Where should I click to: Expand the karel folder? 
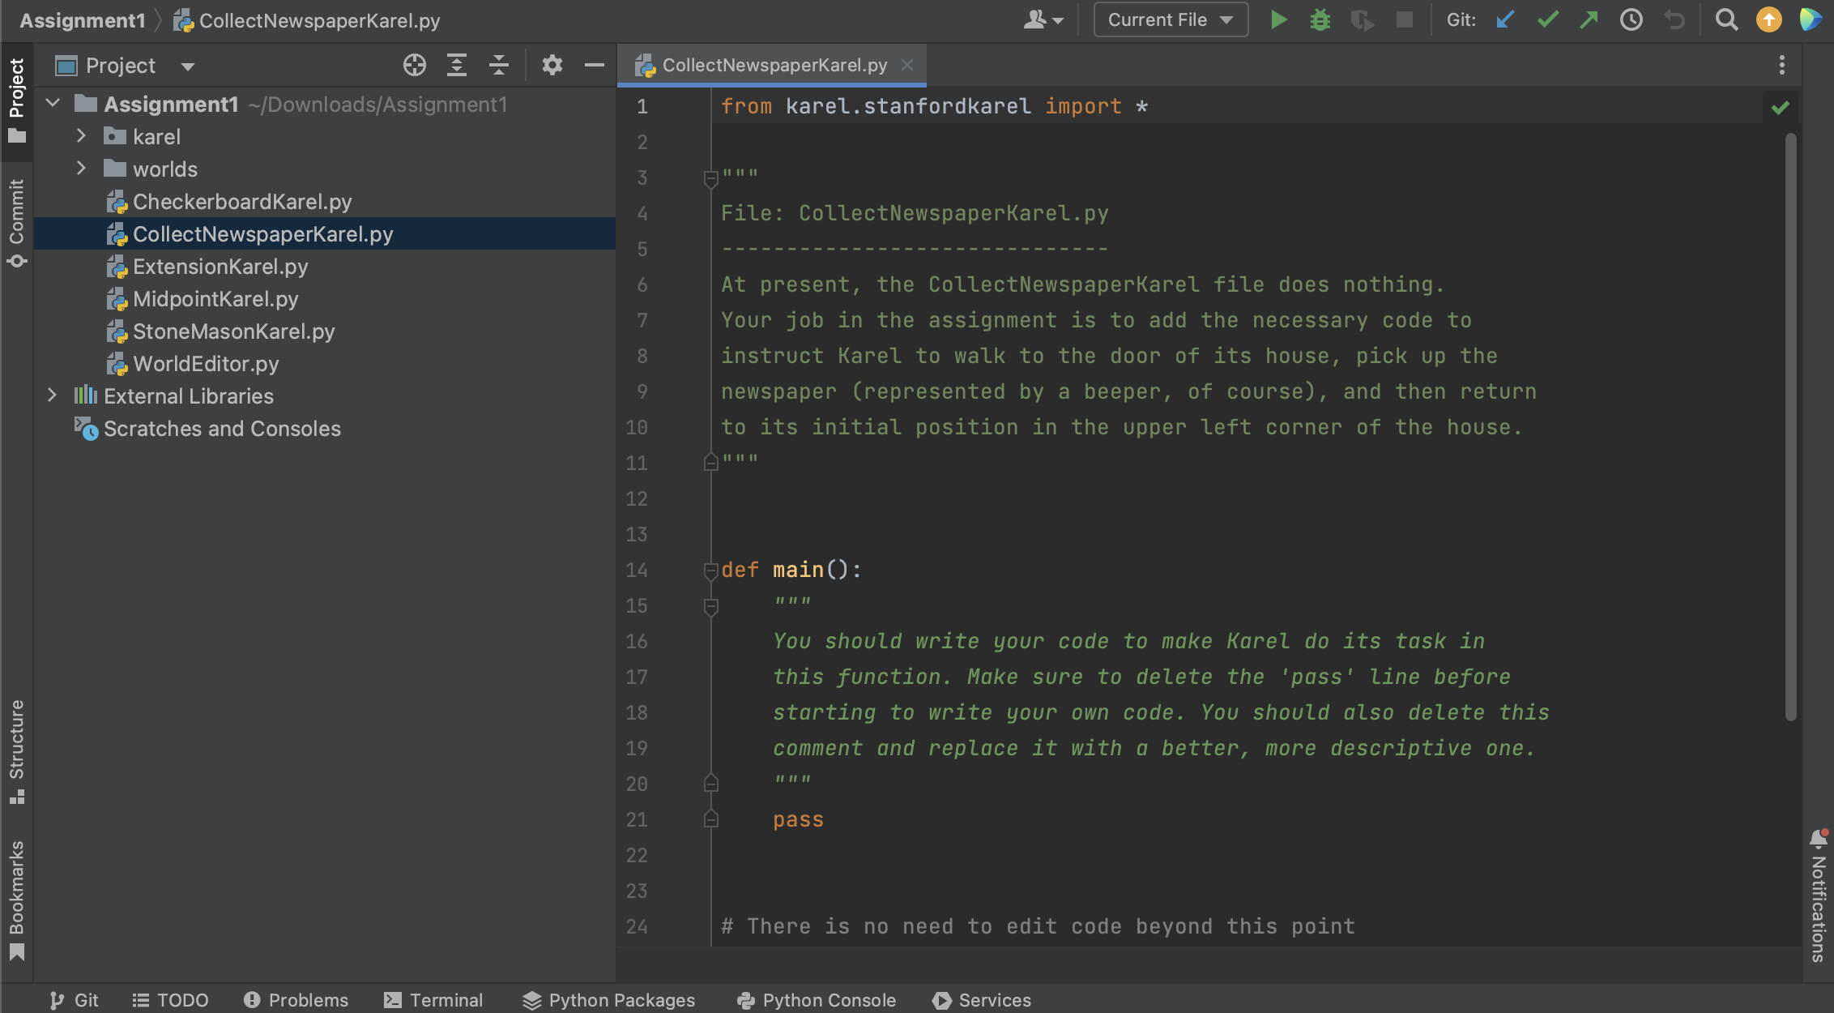(80, 136)
